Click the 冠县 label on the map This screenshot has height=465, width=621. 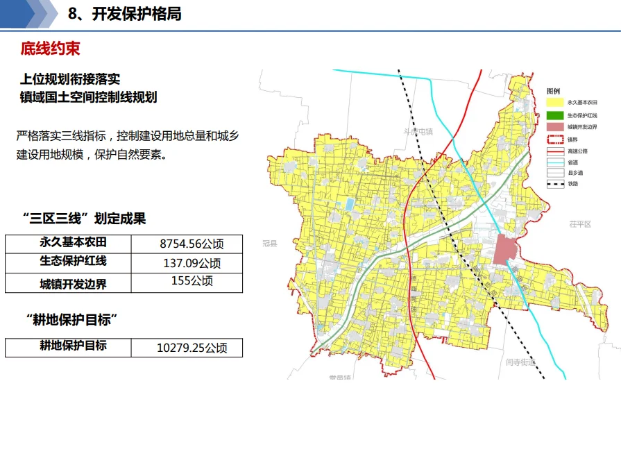click(x=270, y=244)
